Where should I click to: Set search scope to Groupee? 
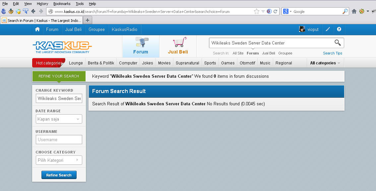285,53
